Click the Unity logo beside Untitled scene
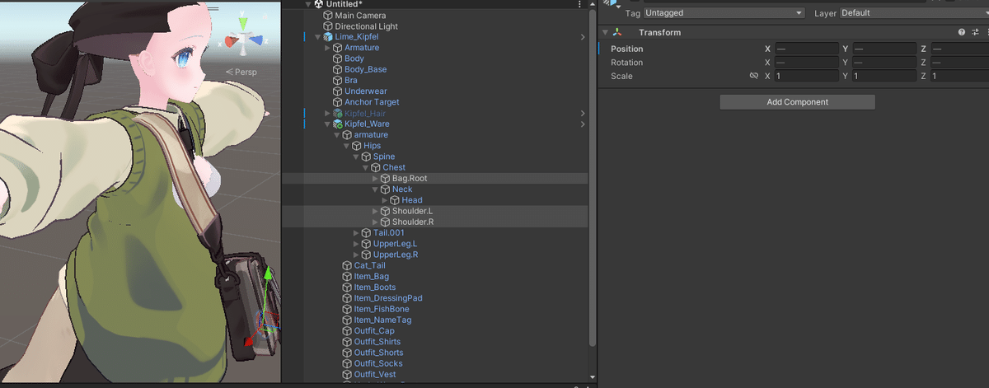The width and height of the screenshot is (989, 388). coord(319,4)
